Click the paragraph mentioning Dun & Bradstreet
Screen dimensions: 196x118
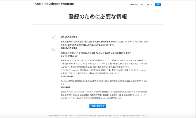pyautogui.click(x=104, y=67)
